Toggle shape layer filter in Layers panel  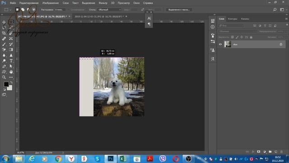pyautogui.click(x=270, y=26)
